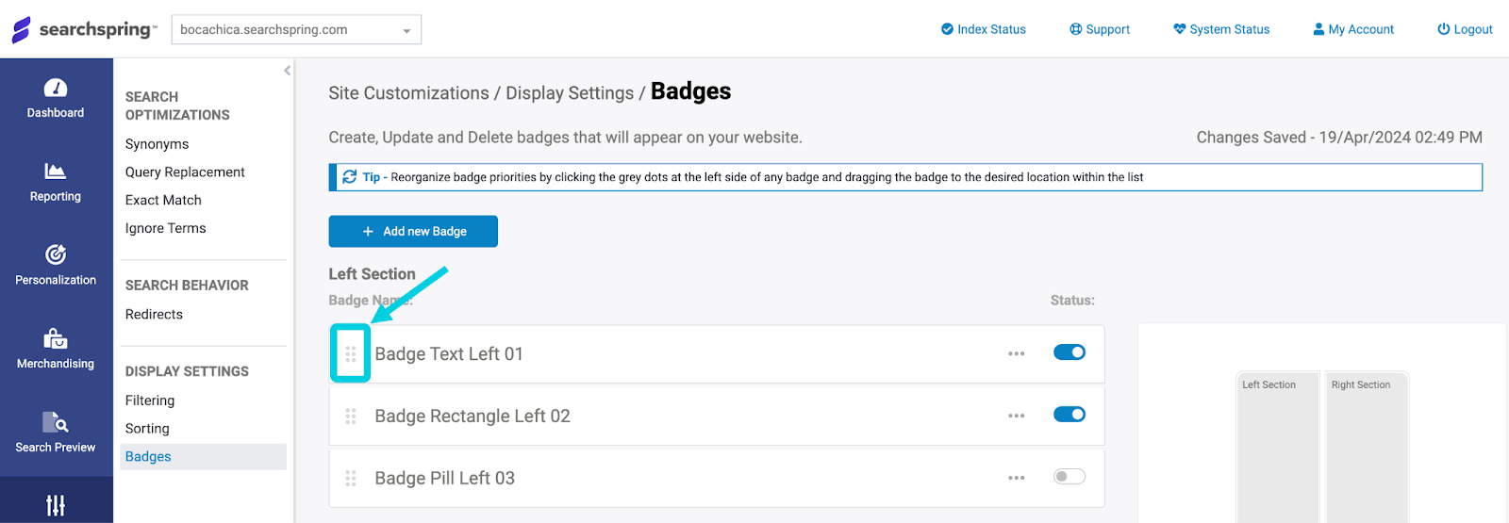Open options menu for Badge Text Left 01
This screenshot has width=1509, height=523.
click(x=1016, y=354)
